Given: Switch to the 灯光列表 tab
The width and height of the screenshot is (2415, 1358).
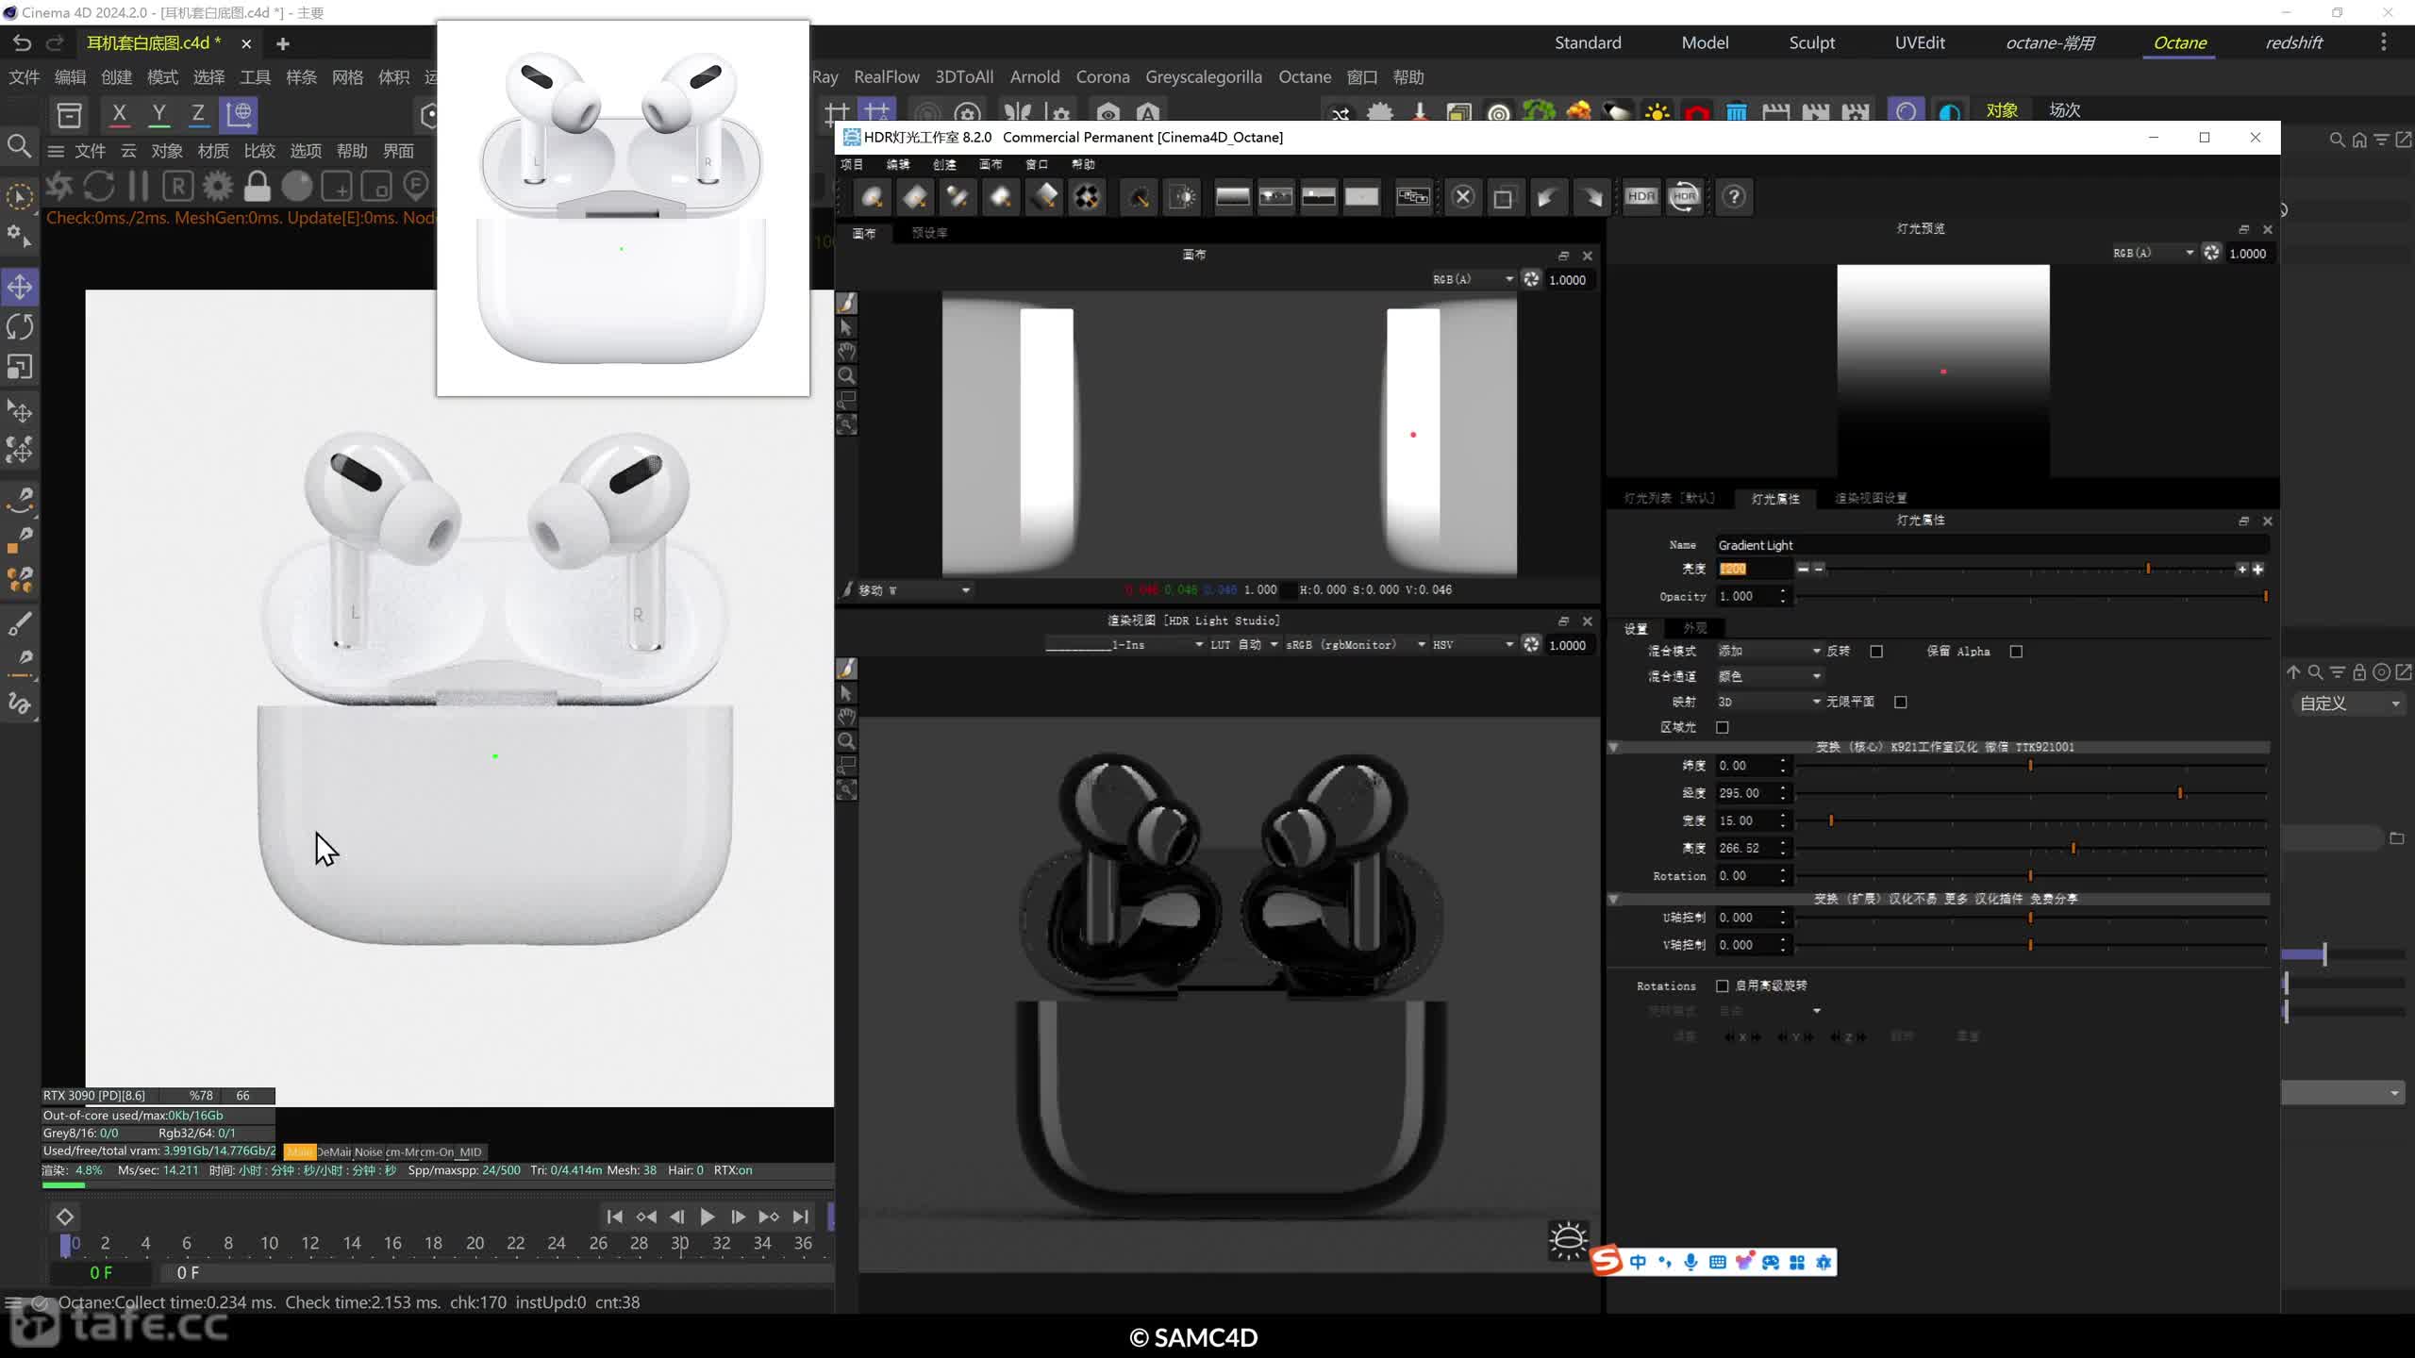Looking at the screenshot, I should point(1669,498).
